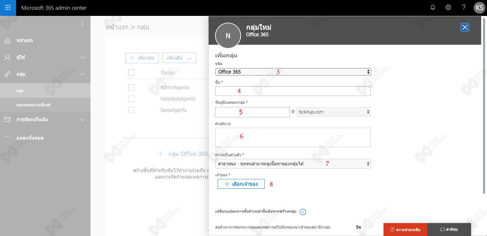Select กลุ่ม submenu item
487x236 pixels.
[45, 91]
